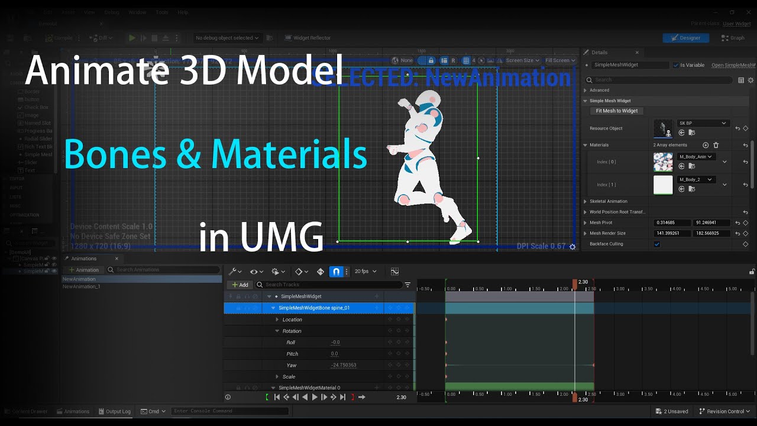
Task: Open the M_Body_Anim material dropdown
Action: pos(696,157)
